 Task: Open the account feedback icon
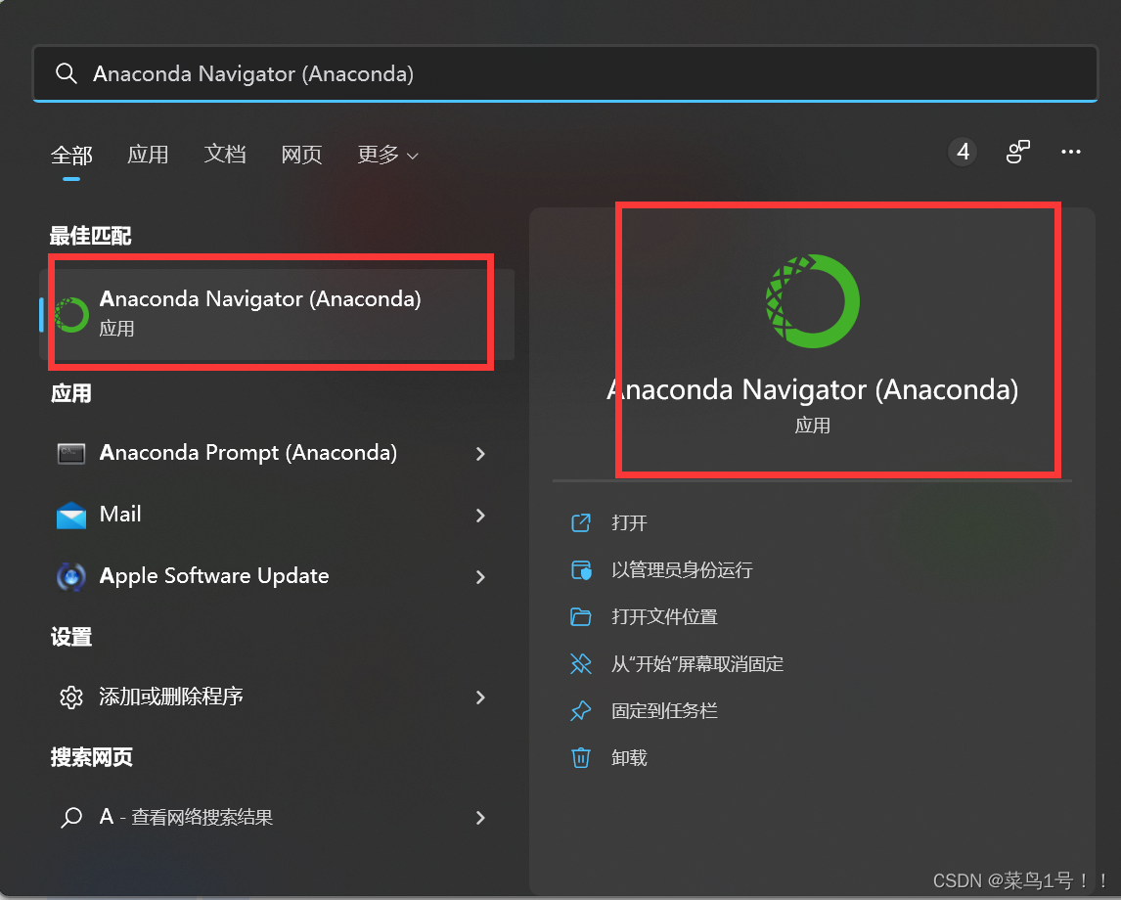pyautogui.click(x=1017, y=152)
